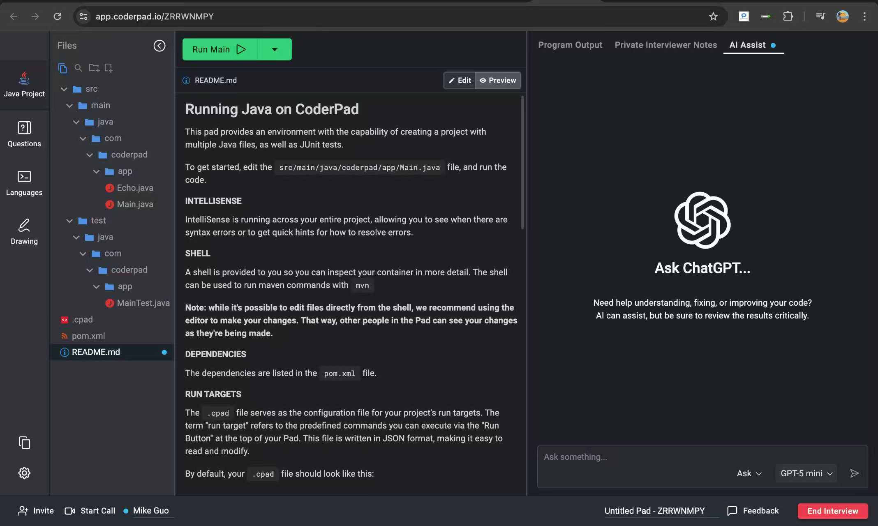Viewport: 878px width, 526px height.
Task: Switch to Preview mode for README.md
Action: point(498,80)
